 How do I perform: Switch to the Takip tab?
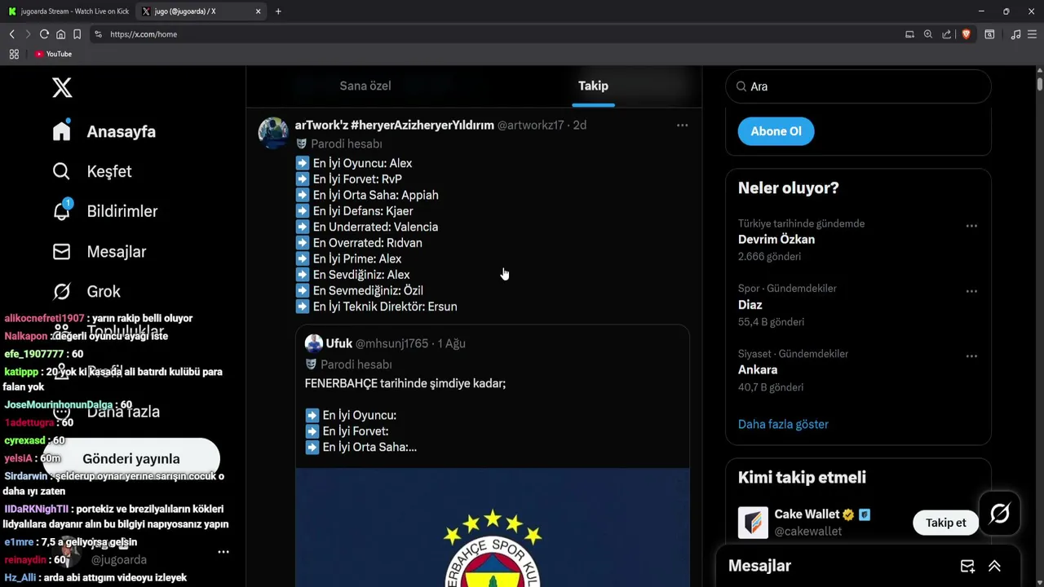pos(593,86)
